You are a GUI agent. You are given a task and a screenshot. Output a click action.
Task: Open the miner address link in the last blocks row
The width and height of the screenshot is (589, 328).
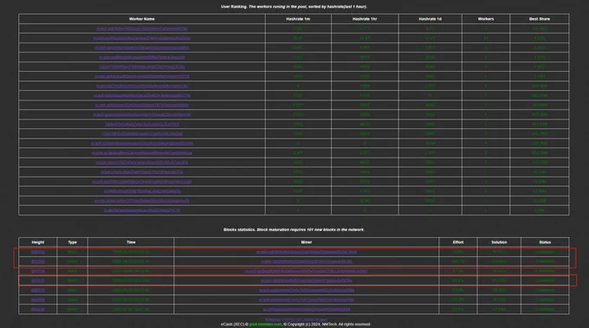306,309
